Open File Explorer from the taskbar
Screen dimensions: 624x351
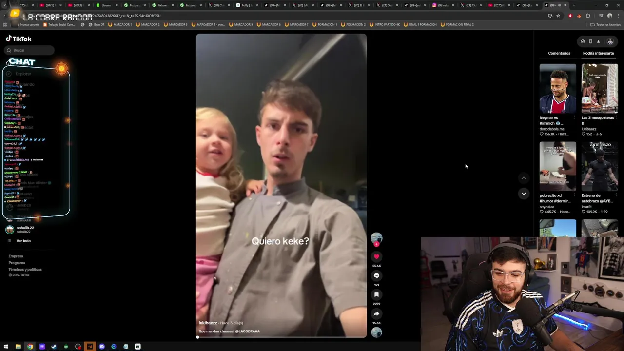[x=18, y=347]
